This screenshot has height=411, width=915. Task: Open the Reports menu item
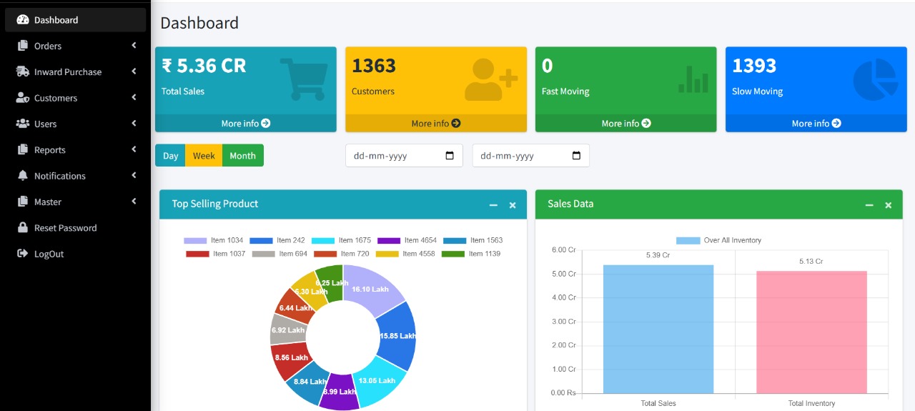76,150
